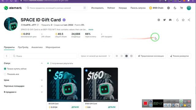This screenshot has width=196, height=110.
Task: Refresh collection data icon
Action: pyautogui.click(x=177, y=20)
